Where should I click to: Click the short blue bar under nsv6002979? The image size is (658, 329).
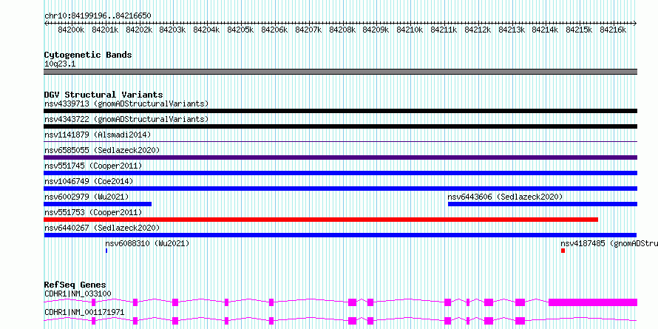click(x=98, y=204)
